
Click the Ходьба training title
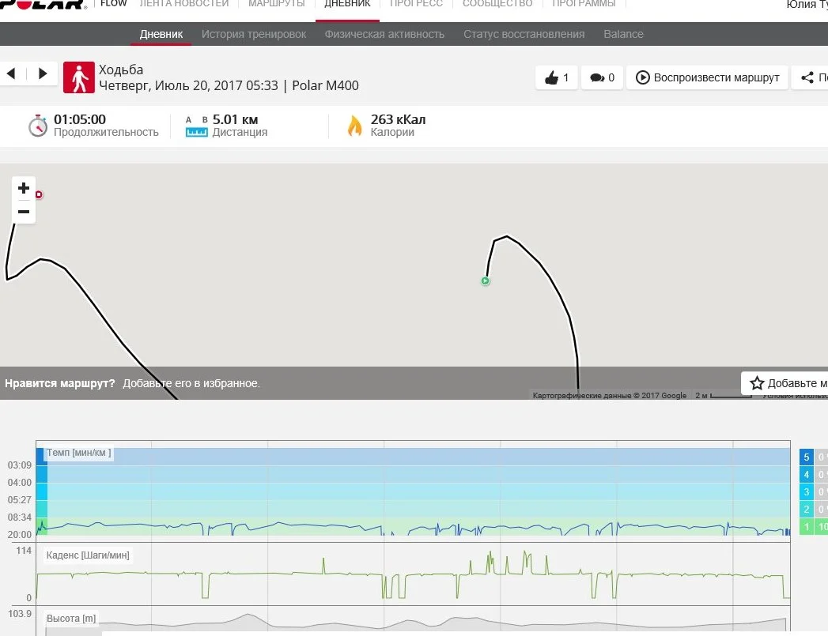coord(121,70)
